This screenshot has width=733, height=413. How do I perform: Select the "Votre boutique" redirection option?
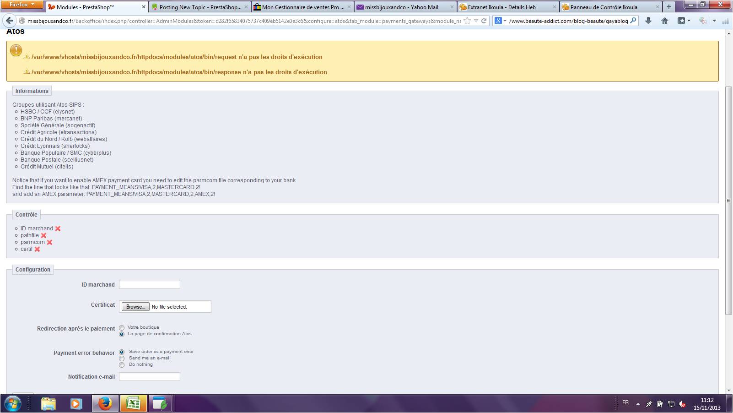click(x=122, y=328)
